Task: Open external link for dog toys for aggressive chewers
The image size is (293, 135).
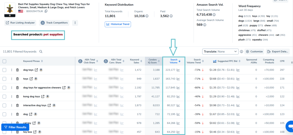Action: pos(64,87)
